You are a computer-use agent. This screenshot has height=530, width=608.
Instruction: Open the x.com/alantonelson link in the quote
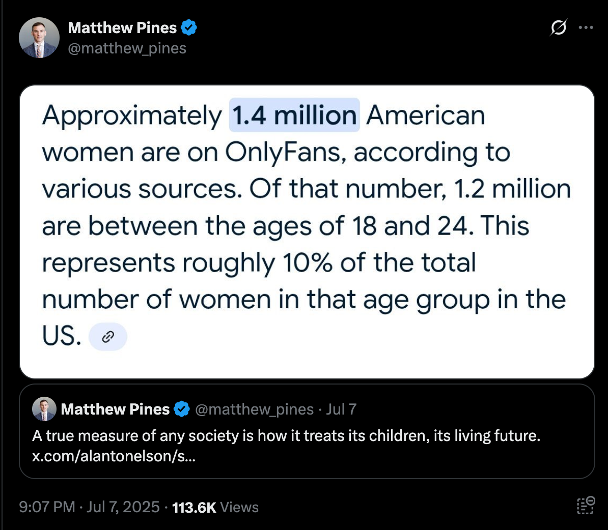pyautogui.click(x=114, y=456)
